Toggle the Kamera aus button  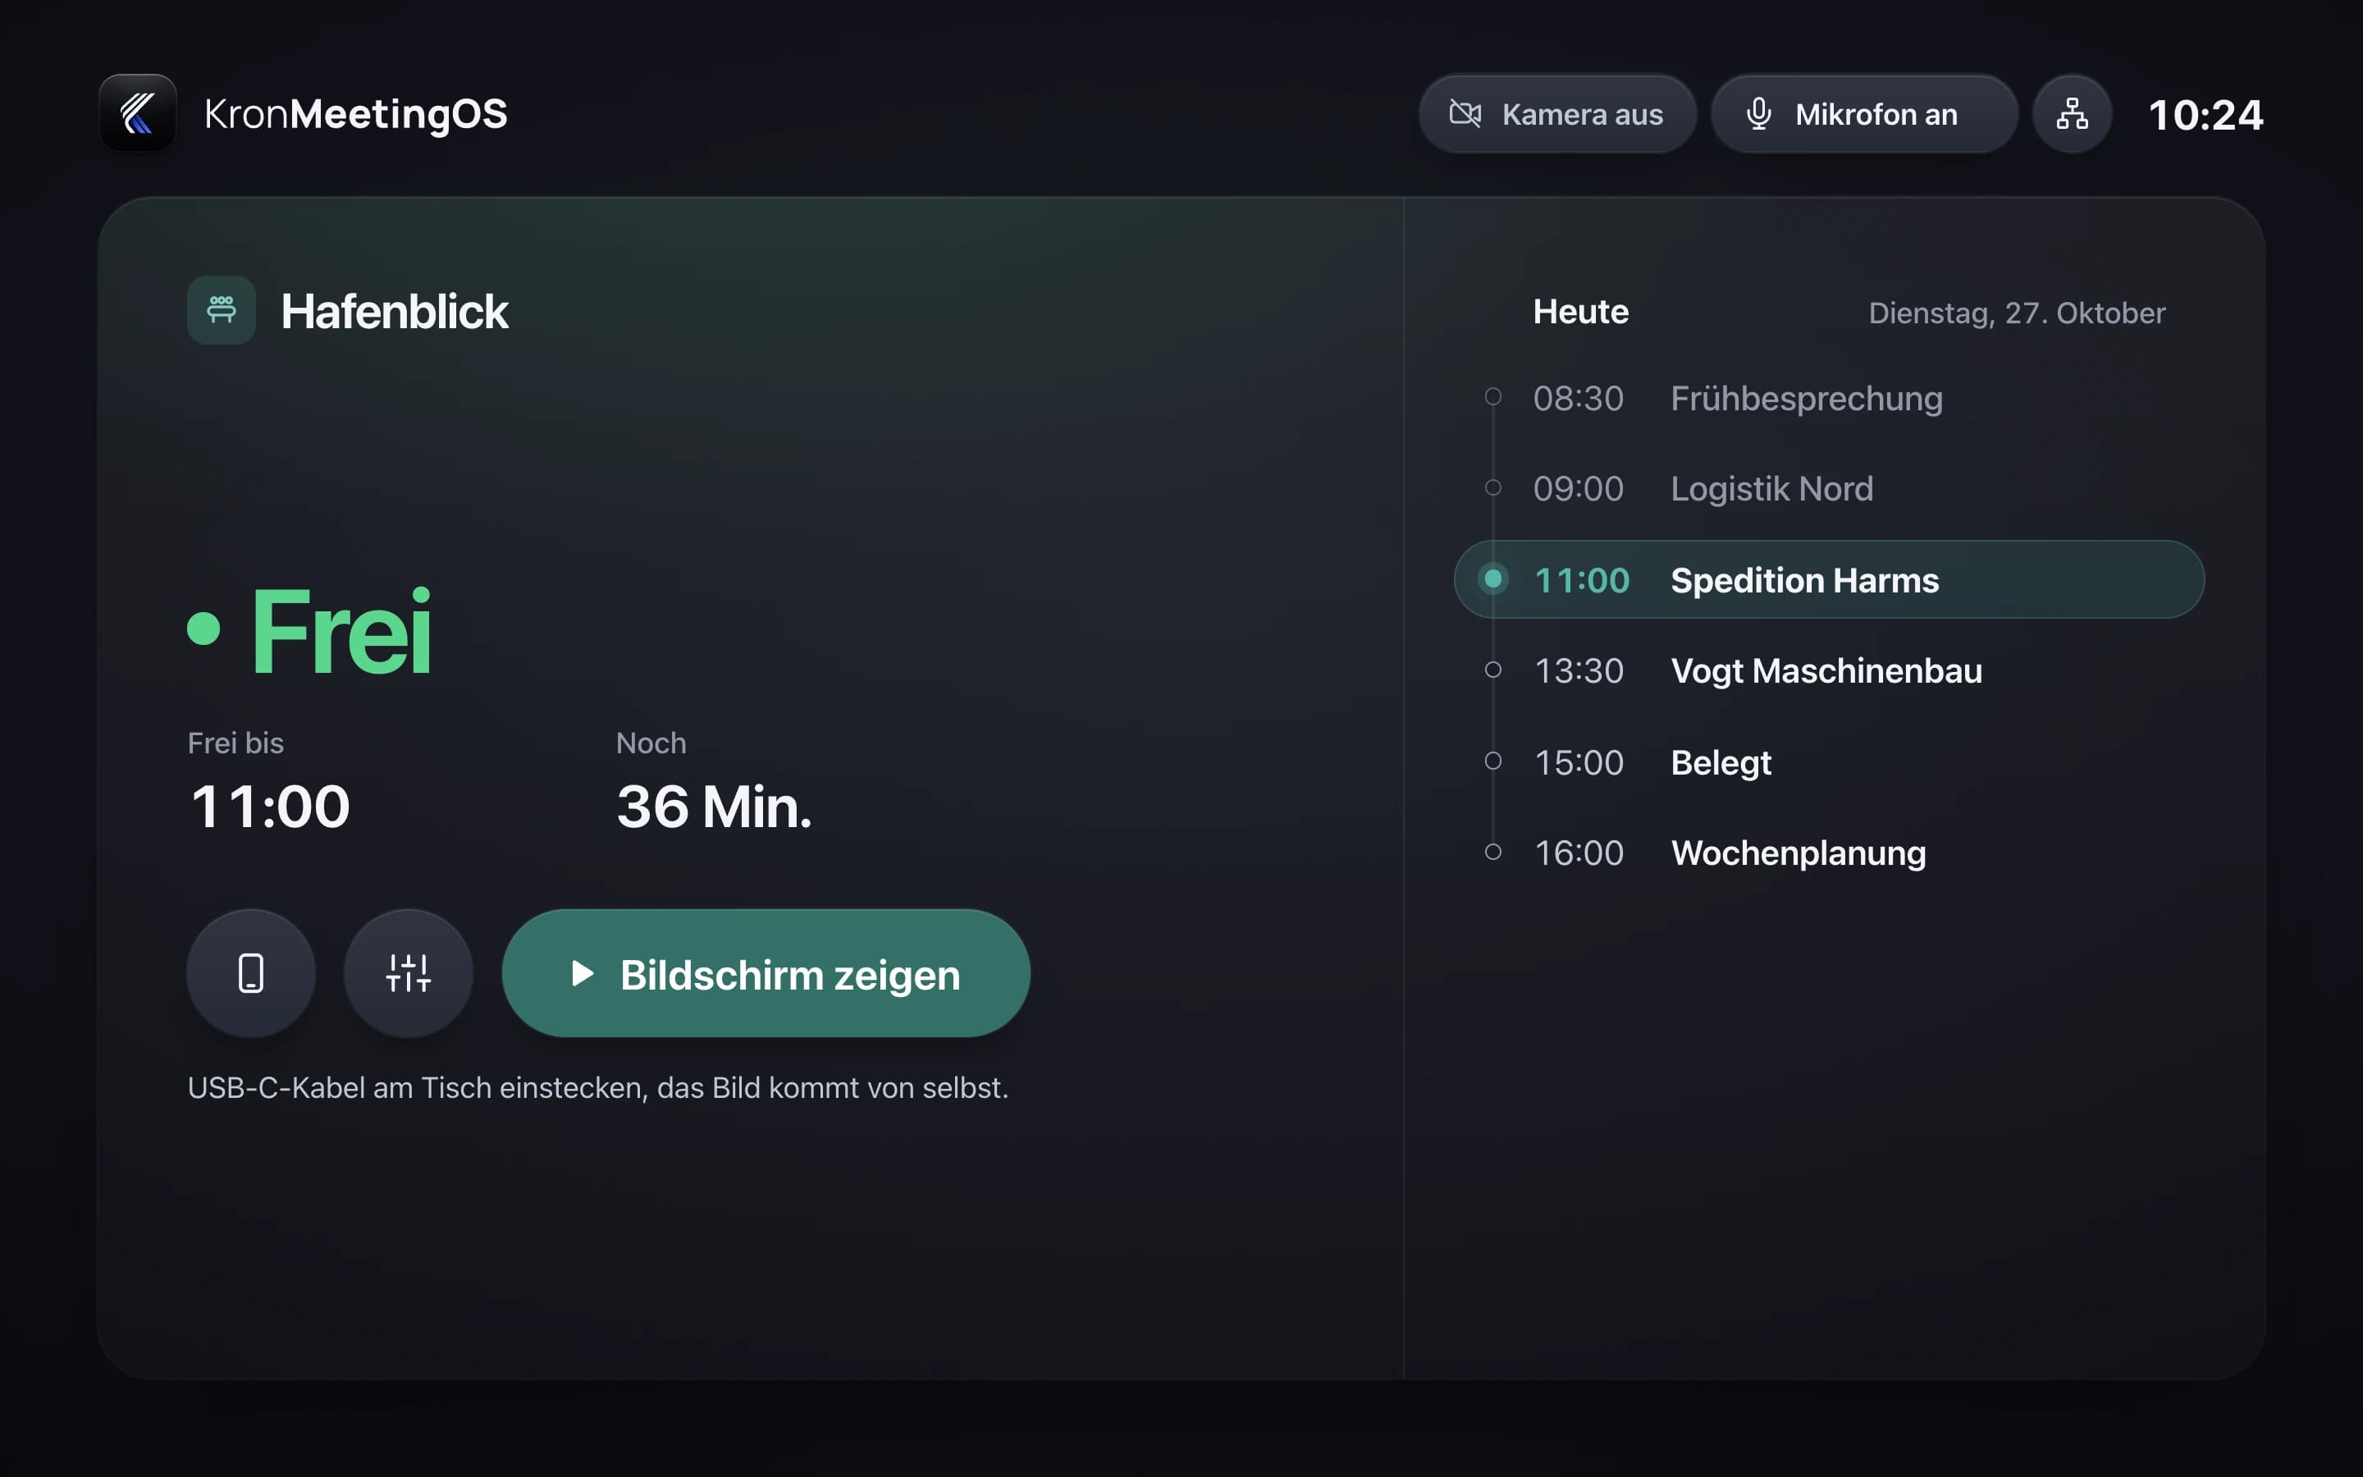click(x=1556, y=114)
